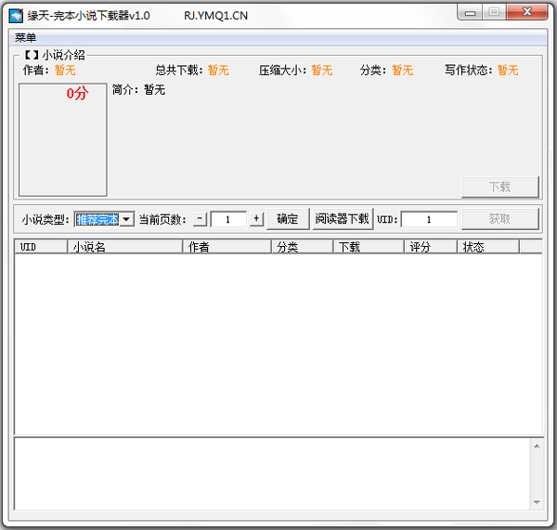Click the novel cover thumbnail box
The width and height of the screenshot is (557, 530).
[63, 139]
